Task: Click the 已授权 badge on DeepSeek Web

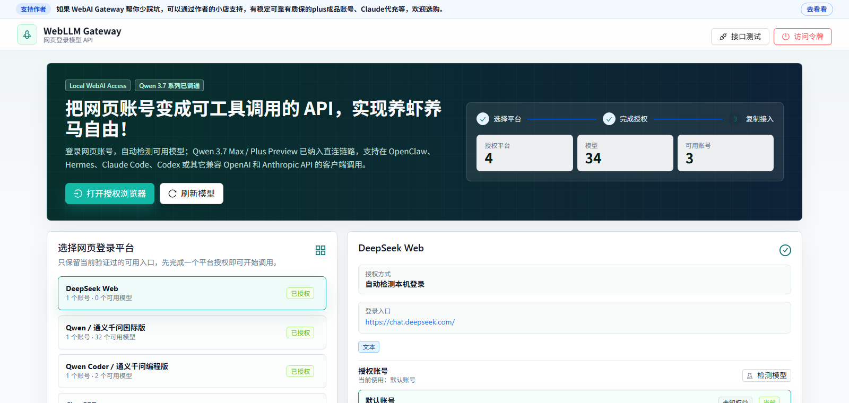Action: click(300, 293)
